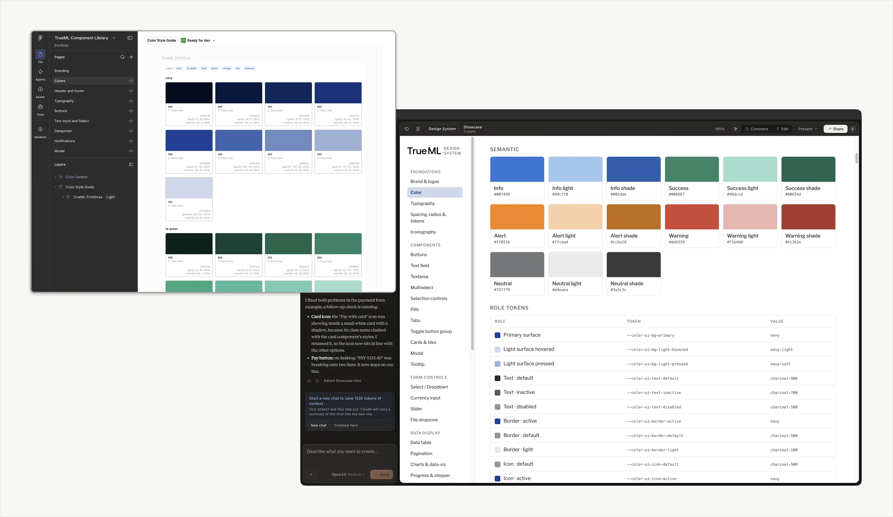
Task: Open the Present dropdown
Action: tap(808, 129)
